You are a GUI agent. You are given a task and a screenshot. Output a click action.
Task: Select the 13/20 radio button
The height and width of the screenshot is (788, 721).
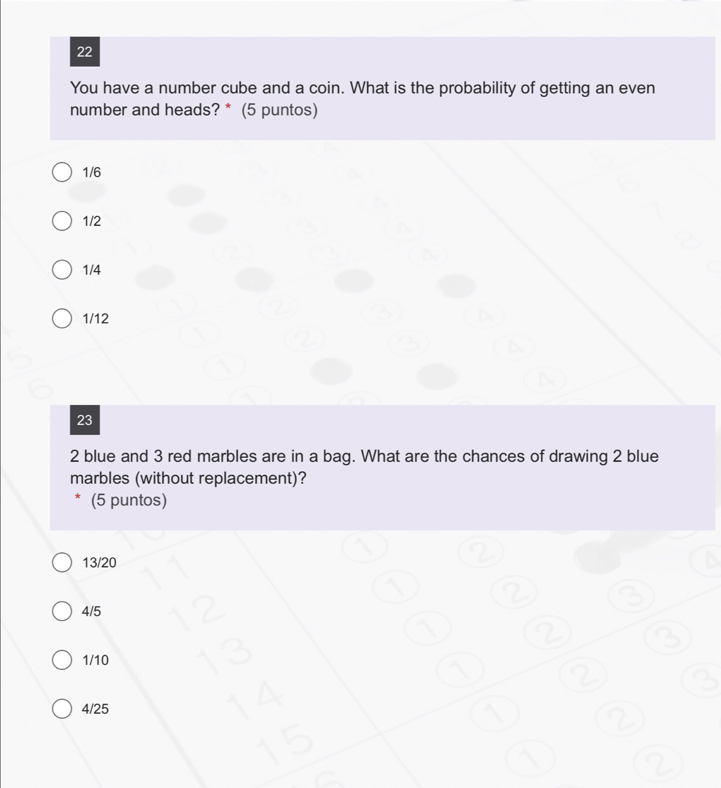click(62, 563)
